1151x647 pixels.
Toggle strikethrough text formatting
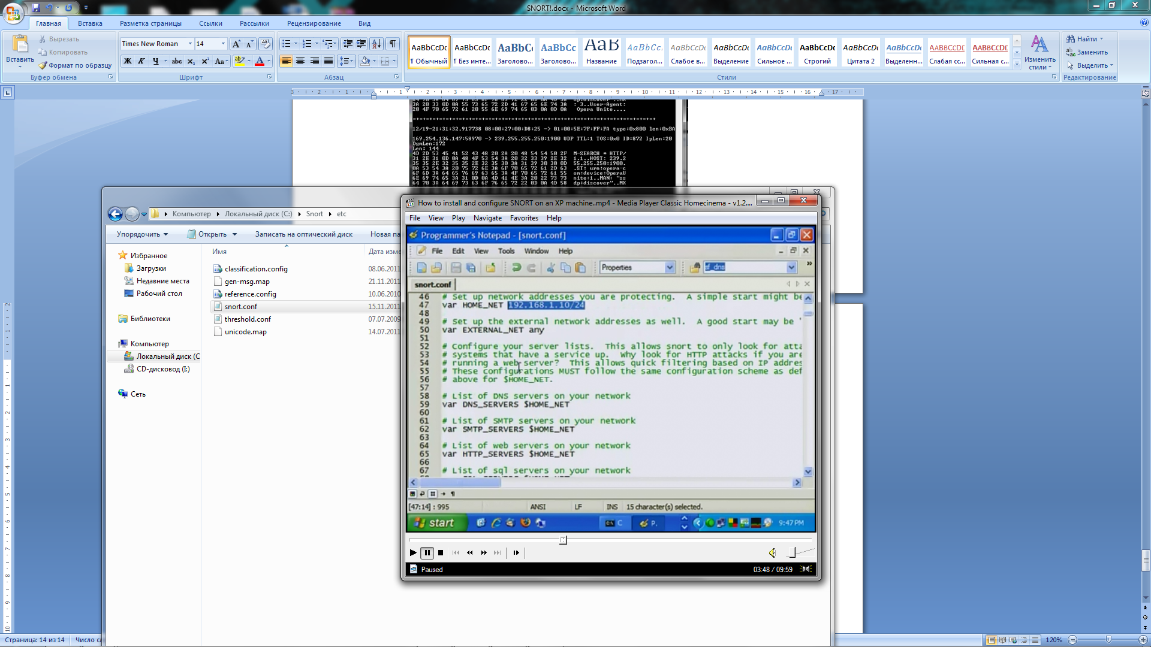click(x=177, y=61)
